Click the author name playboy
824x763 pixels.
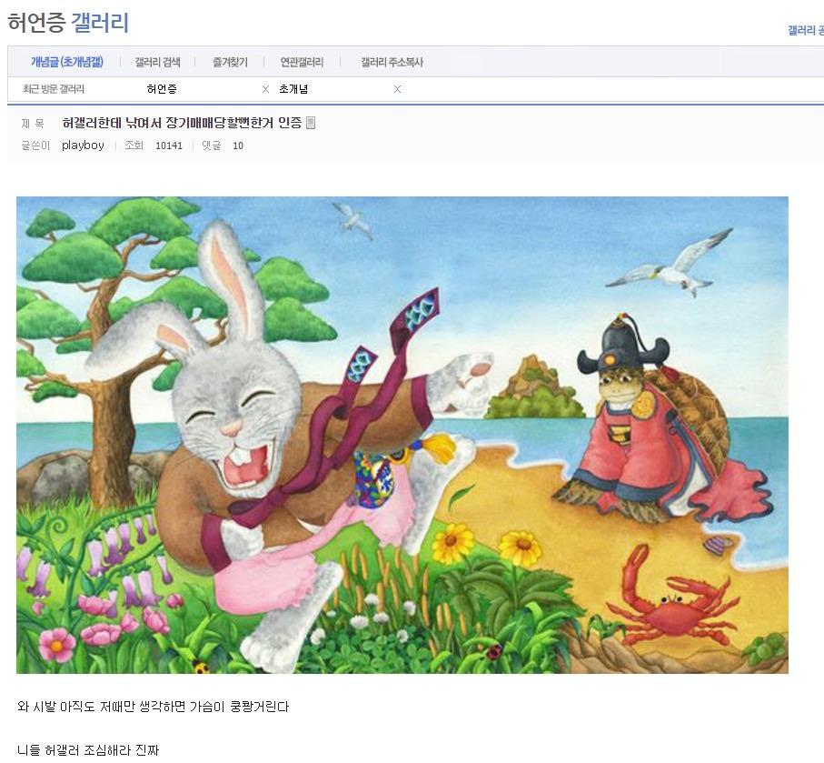pos(83,146)
